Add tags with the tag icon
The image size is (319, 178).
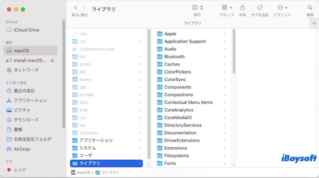coord(260,7)
